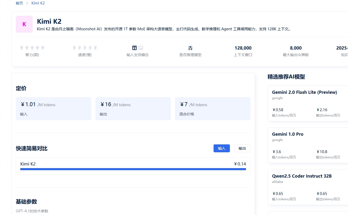Click the last intelligence lightbulb icon
This screenshot has height=215, width=348.
pos(43,48)
